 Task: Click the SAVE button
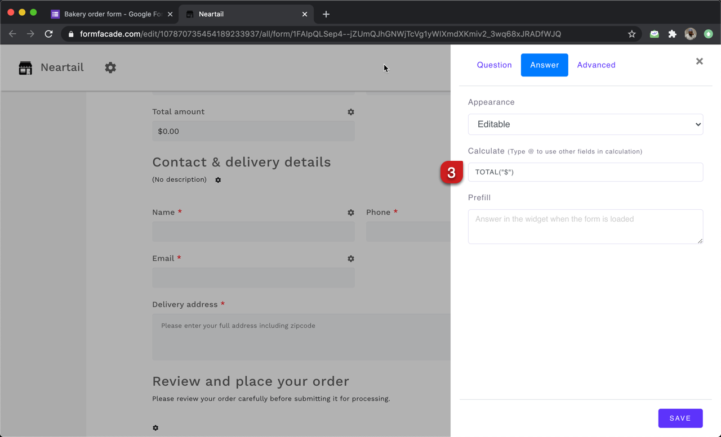point(680,418)
